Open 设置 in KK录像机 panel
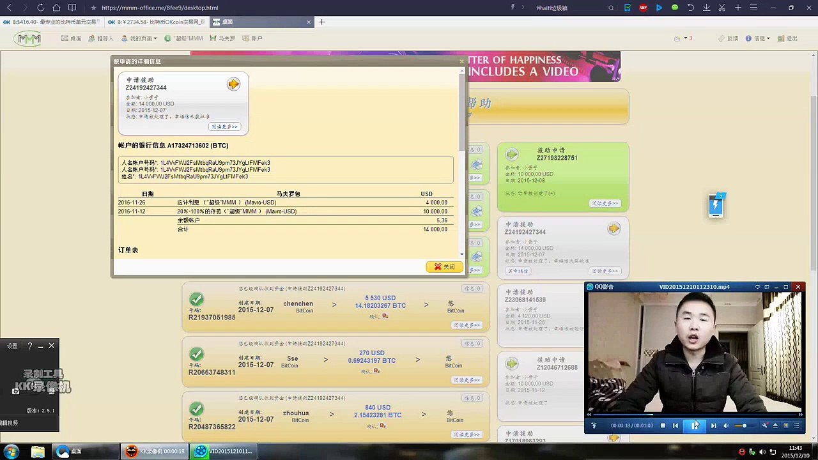Screen dimensions: 818x460 coord(12,346)
